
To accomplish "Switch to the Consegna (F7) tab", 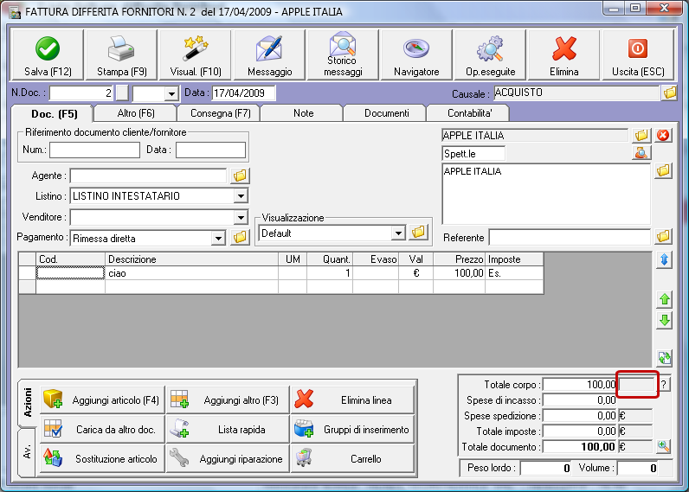I will pos(220,113).
